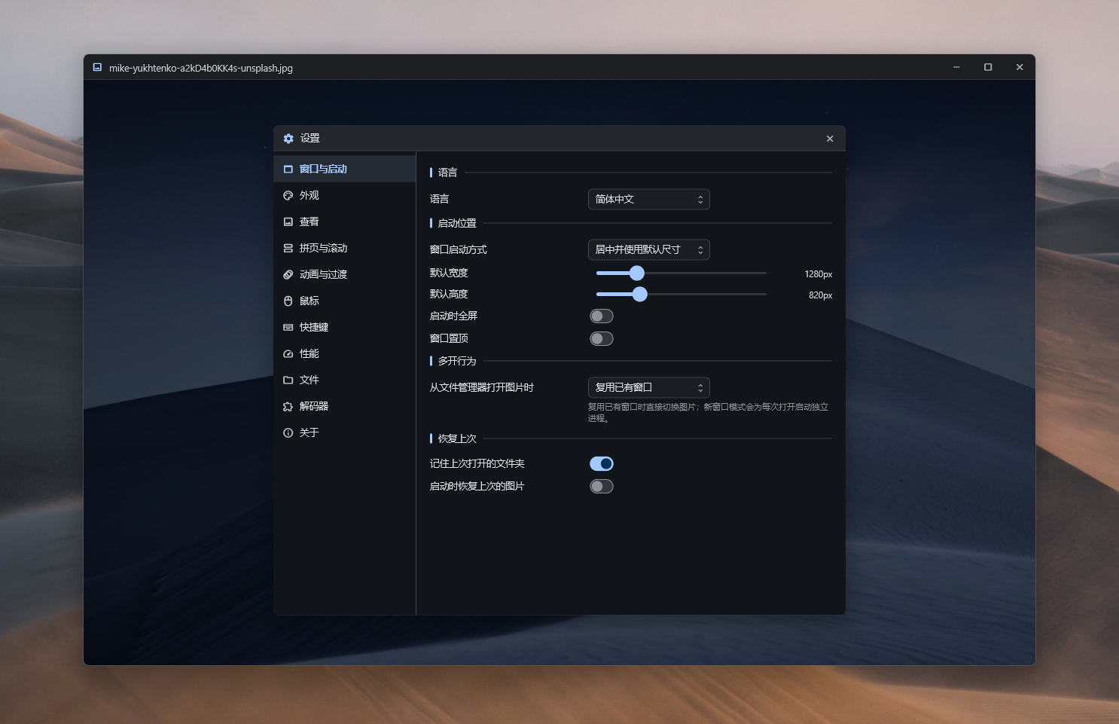
Task: Close the 设置 dialog
Action: pos(830,139)
